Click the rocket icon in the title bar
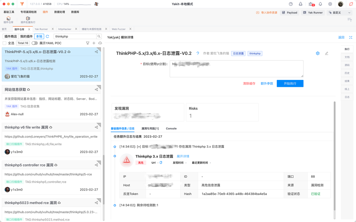The image size is (356, 222). [x=301, y=4]
